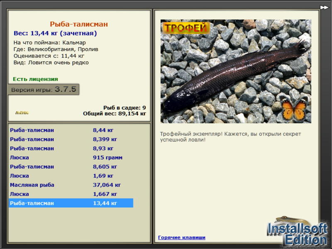Image resolution: width=332 pixels, height=249 pixels.
Task: Click the Трофейный экземпляр description text
Action: (x=230, y=137)
